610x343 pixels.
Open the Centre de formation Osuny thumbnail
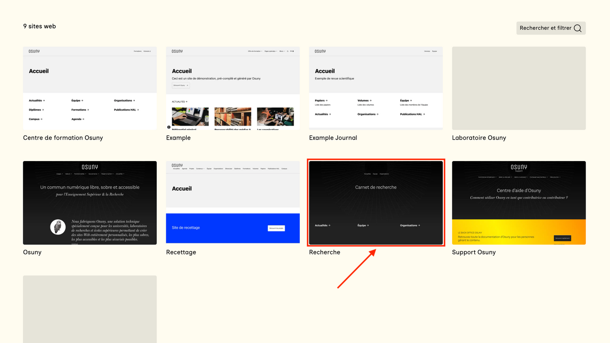pyautogui.click(x=90, y=88)
